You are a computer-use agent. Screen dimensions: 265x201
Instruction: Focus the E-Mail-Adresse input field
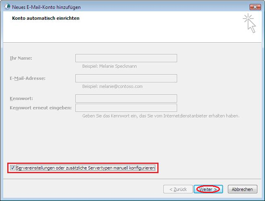[x=126, y=78]
